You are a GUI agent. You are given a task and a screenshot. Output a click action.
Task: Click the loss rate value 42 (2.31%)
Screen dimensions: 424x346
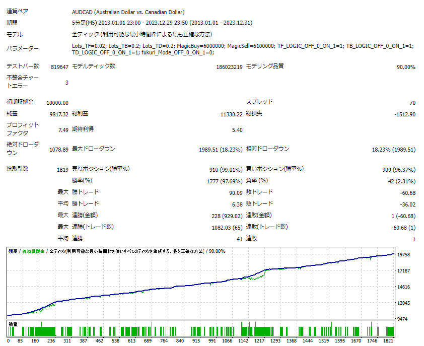click(401, 181)
